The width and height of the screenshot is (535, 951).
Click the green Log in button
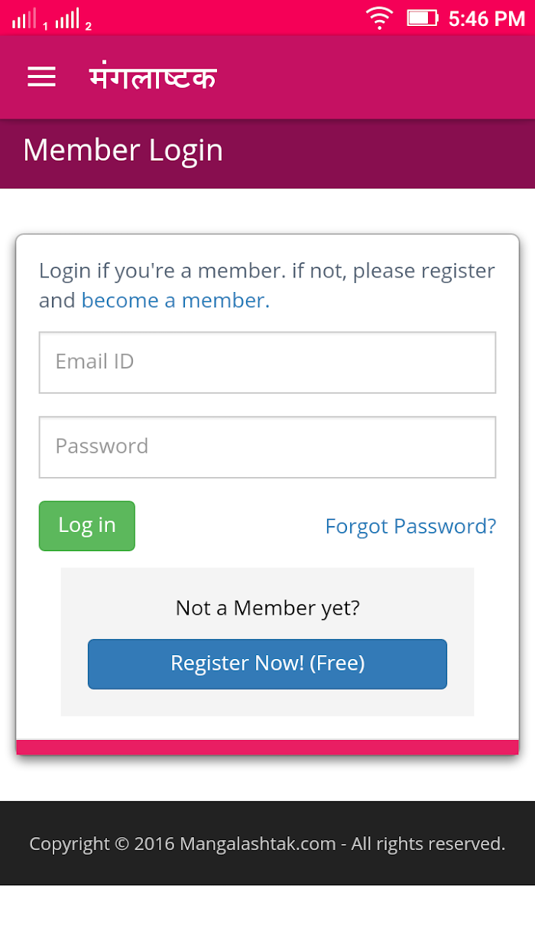[87, 526]
